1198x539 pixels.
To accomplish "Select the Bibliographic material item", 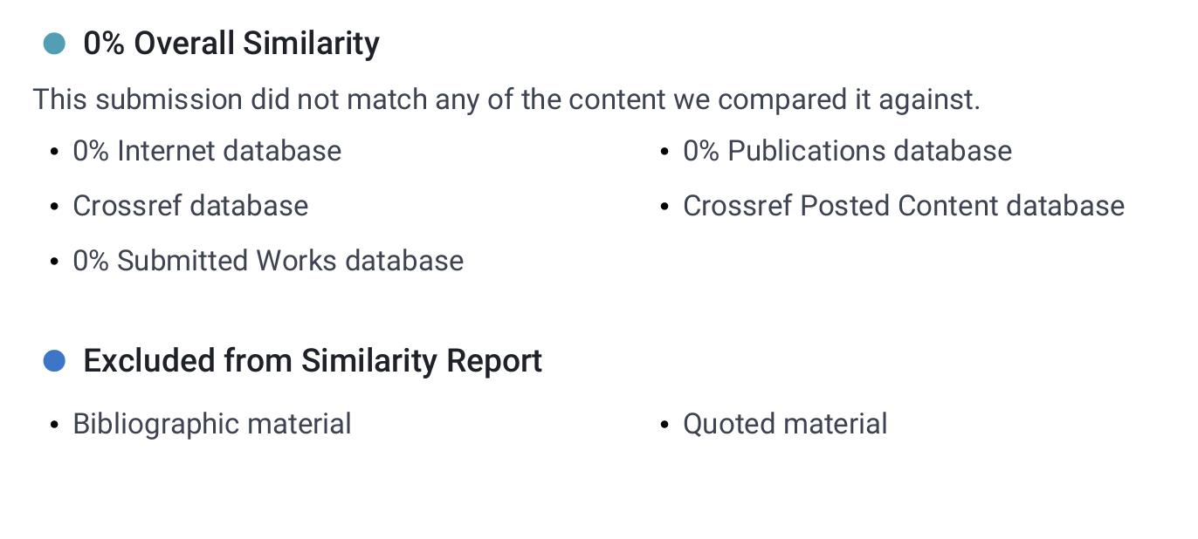I will pyautogui.click(x=211, y=424).
